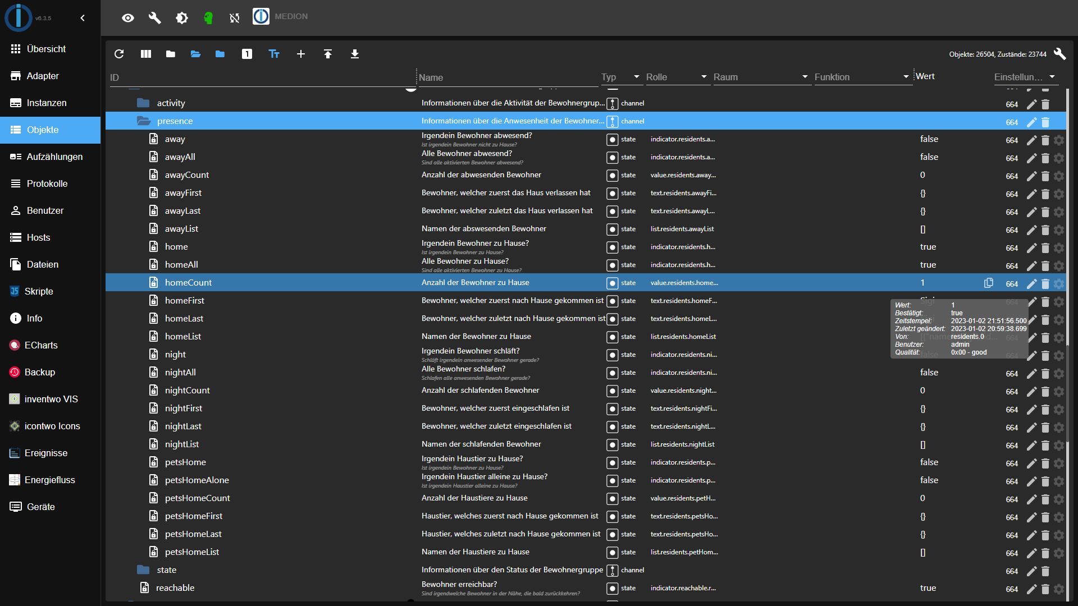Collapse the presence folder
The width and height of the screenshot is (1078, 606).
coord(144,121)
